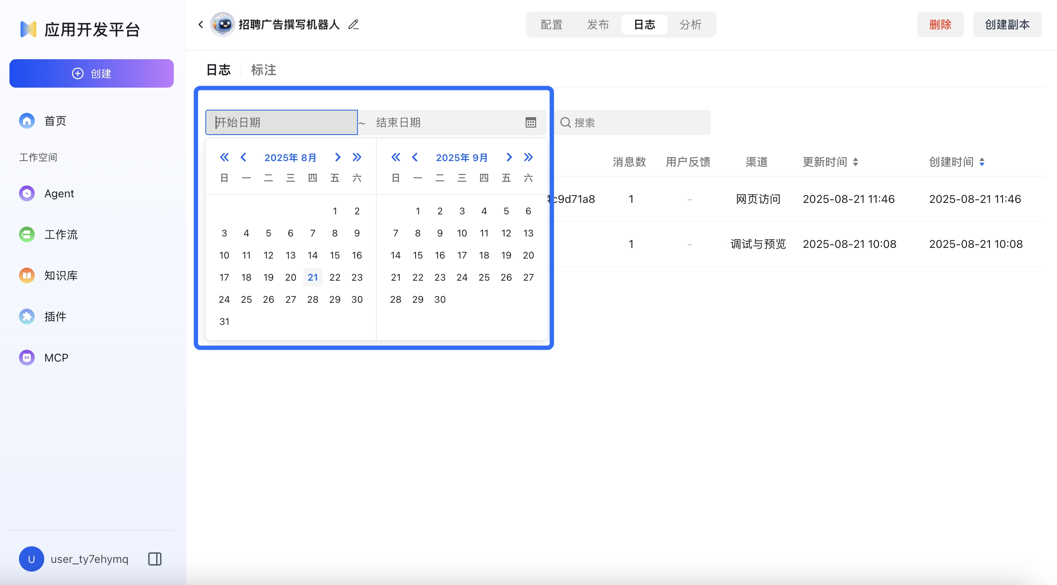
Task: Rename the bot via the pencil icon
Action: [353, 24]
